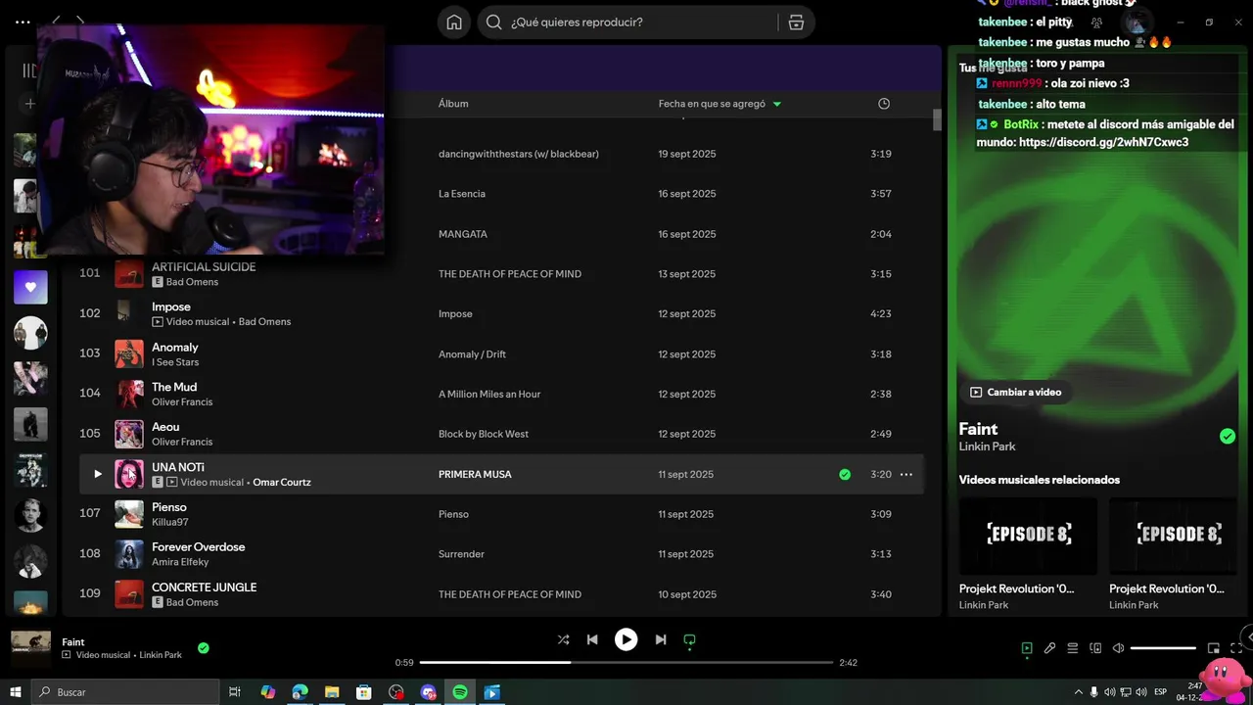Toggle the repeat mode button

(x=689, y=639)
